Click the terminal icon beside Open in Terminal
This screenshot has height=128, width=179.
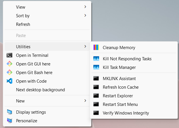pyautogui.click(x=9, y=55)
